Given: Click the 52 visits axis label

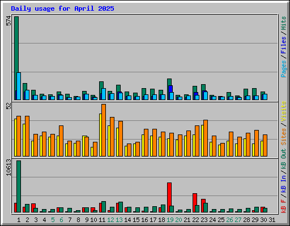Looking at the screenshot, I should tap(8, 106).
